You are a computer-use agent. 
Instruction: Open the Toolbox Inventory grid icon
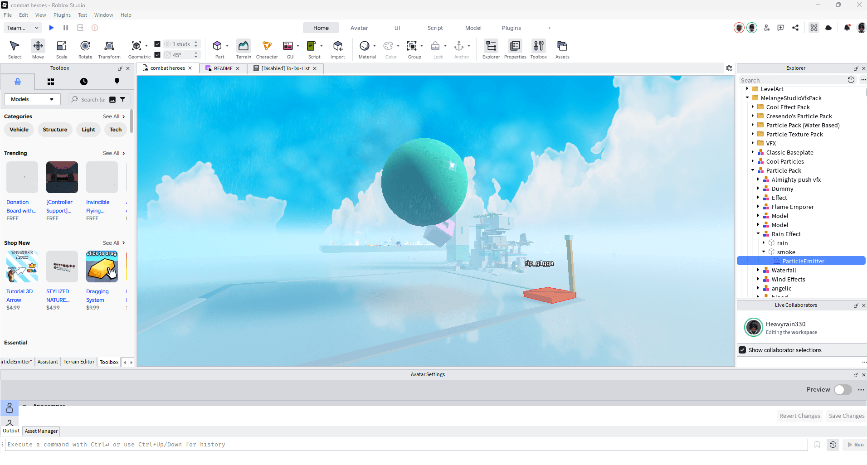tap(51, 82)
